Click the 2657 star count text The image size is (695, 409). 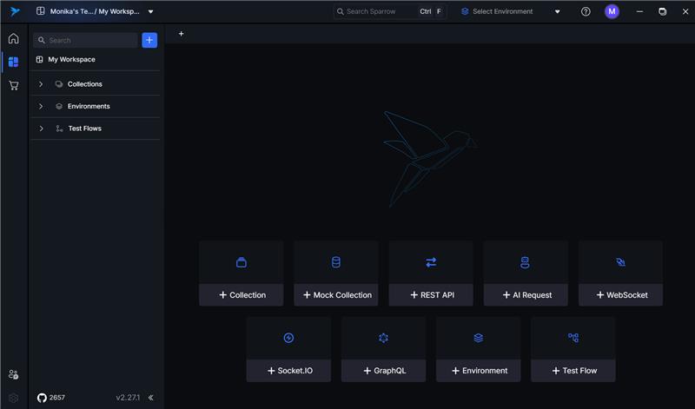(x=56, y=398)
